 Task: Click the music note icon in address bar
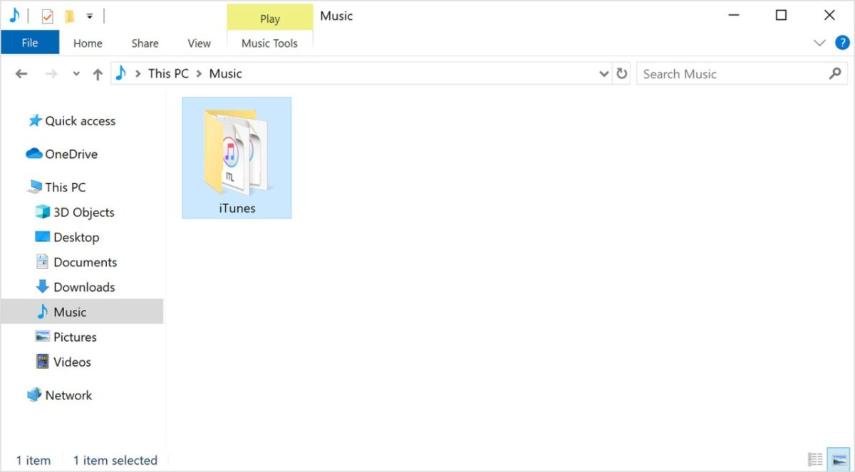coord(120,73)
